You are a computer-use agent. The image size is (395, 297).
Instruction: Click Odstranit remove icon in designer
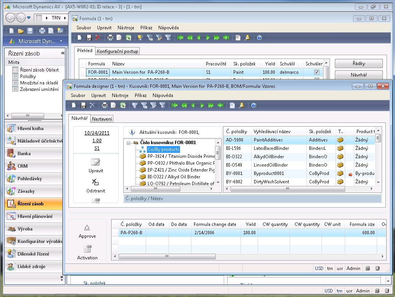pyautogui.click(x=95, y=182)
